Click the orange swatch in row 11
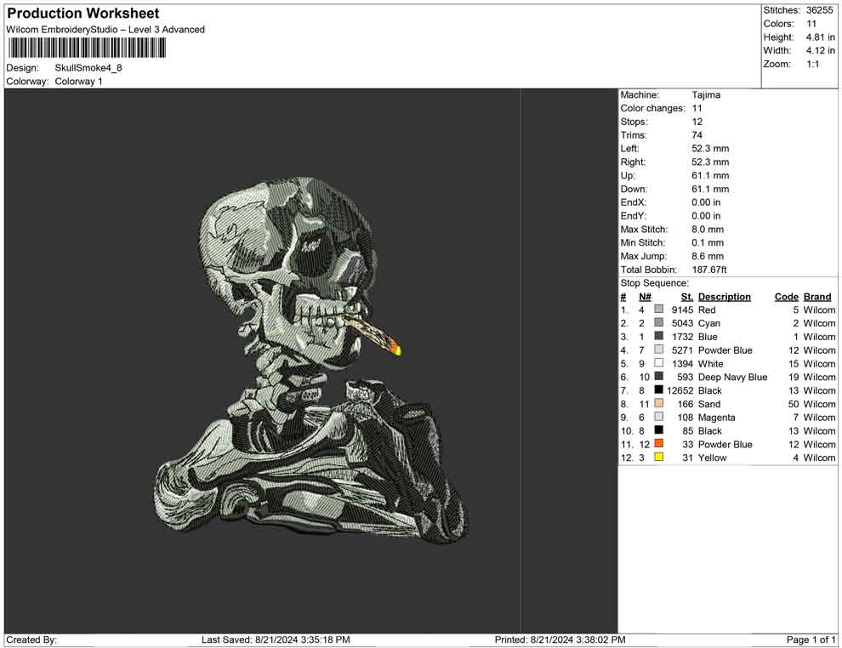Image resolution: width=842 pixels, height=648 pixels. [658, 443]
